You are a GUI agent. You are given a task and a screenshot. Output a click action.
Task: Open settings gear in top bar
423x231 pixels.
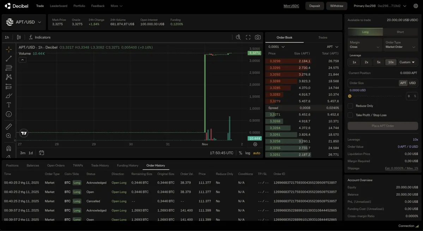[416, 6]
